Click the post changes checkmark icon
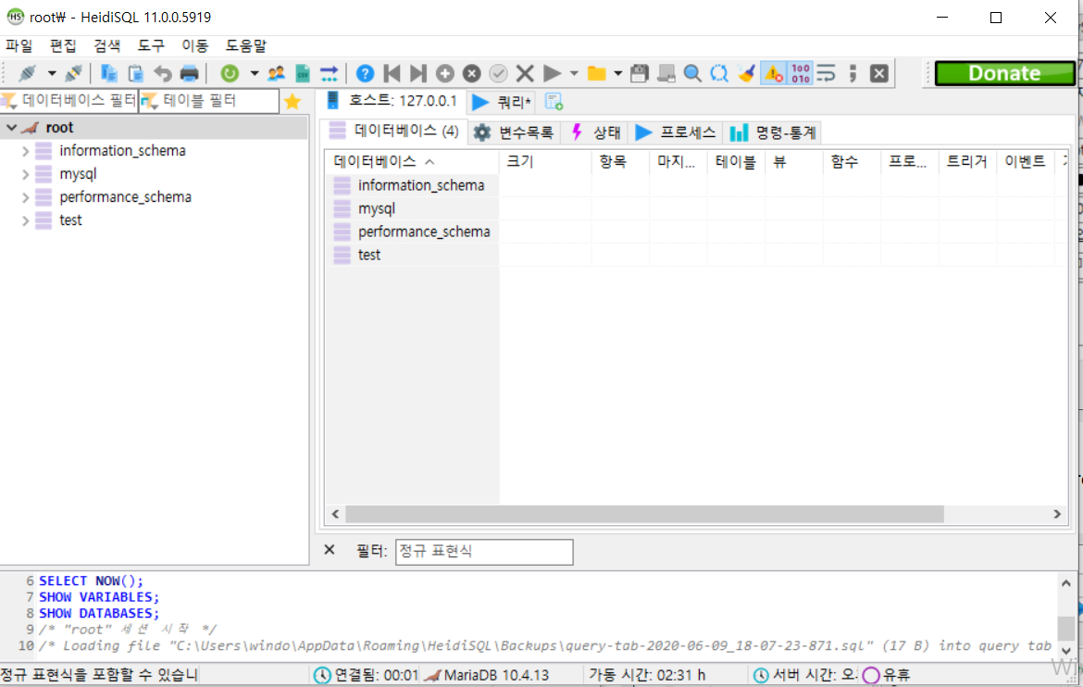The height and width of the screenshot is (687, 1083). point(498,73)
